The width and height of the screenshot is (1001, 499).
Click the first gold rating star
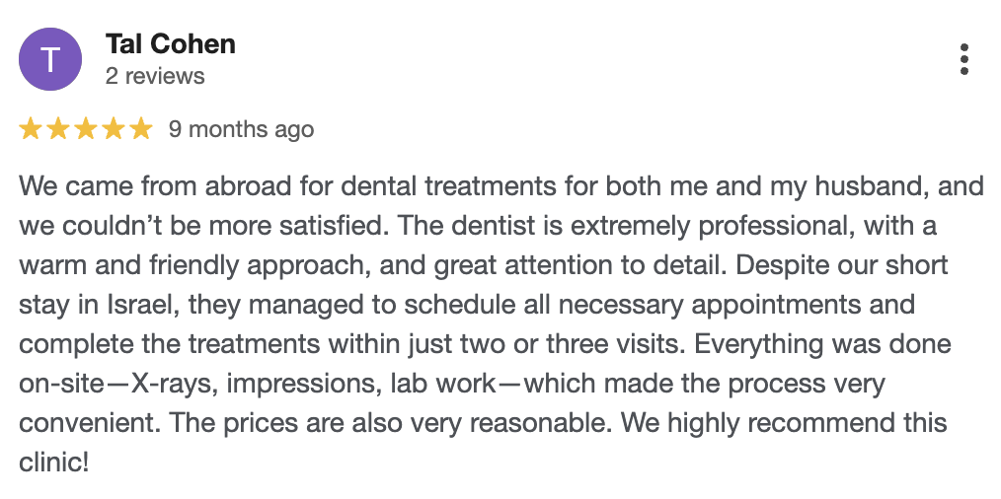31,129
